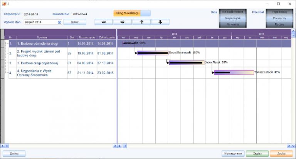
Task: Click the app icon in title bar
Action: tap(4, 3)
